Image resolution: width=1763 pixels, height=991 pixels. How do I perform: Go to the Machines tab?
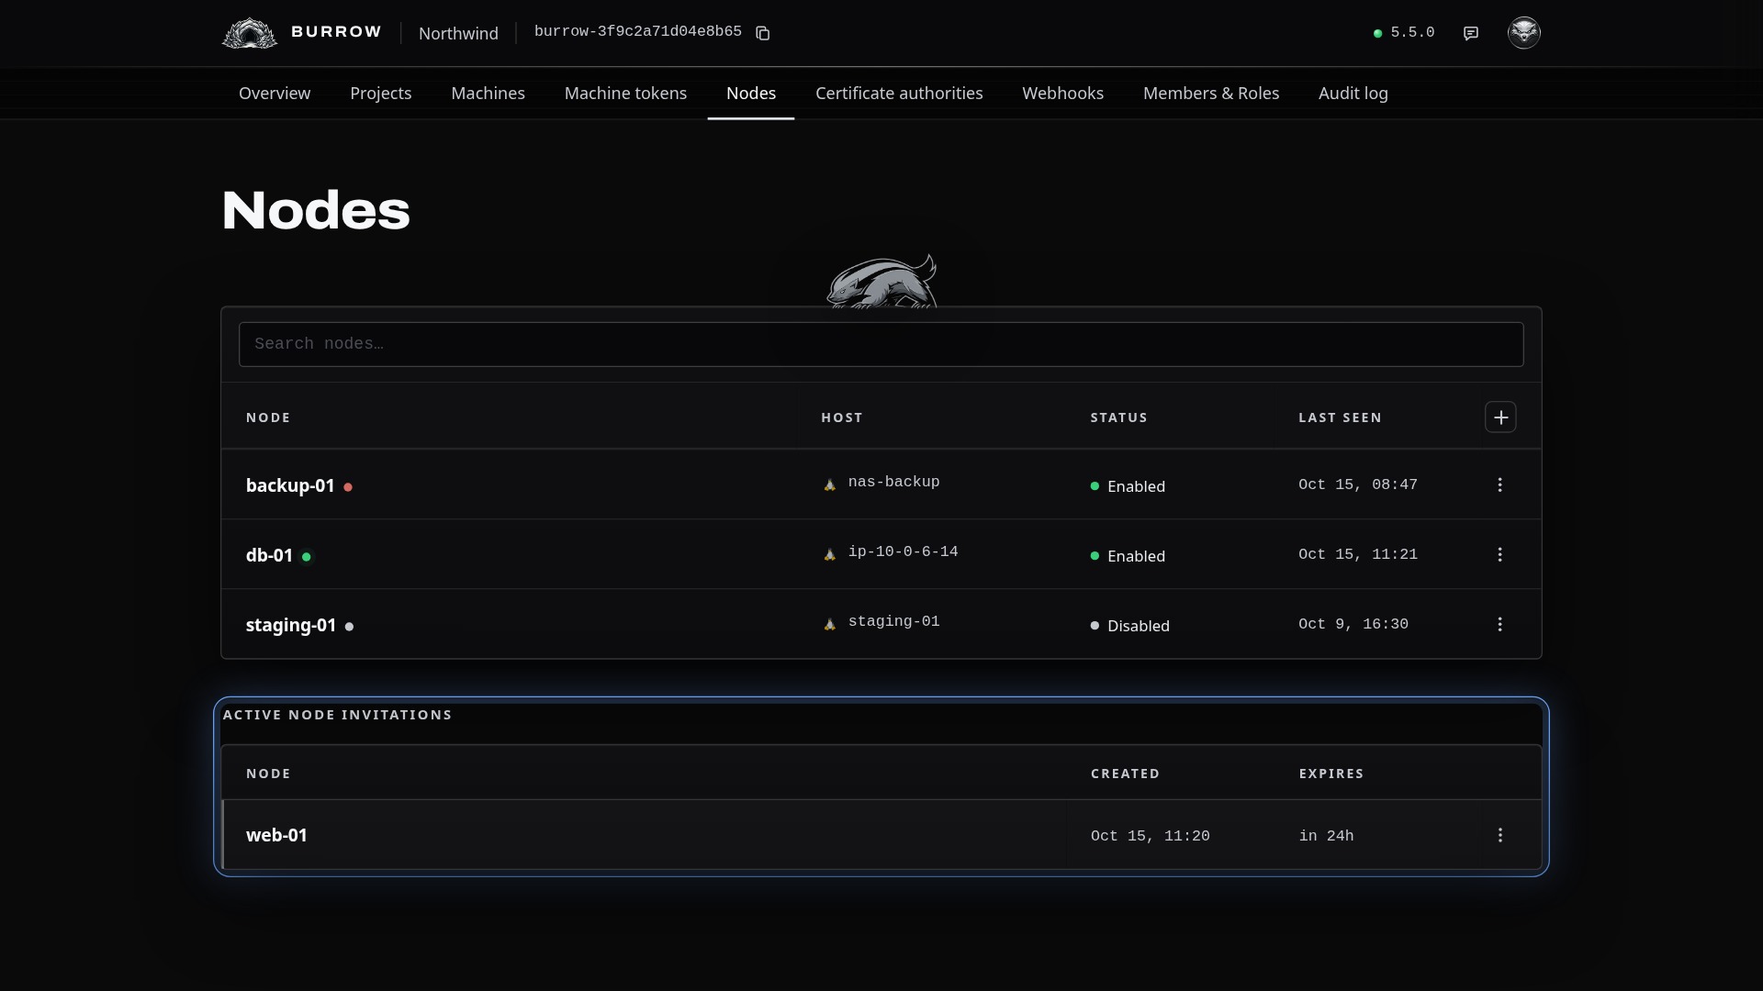point(488,94)
